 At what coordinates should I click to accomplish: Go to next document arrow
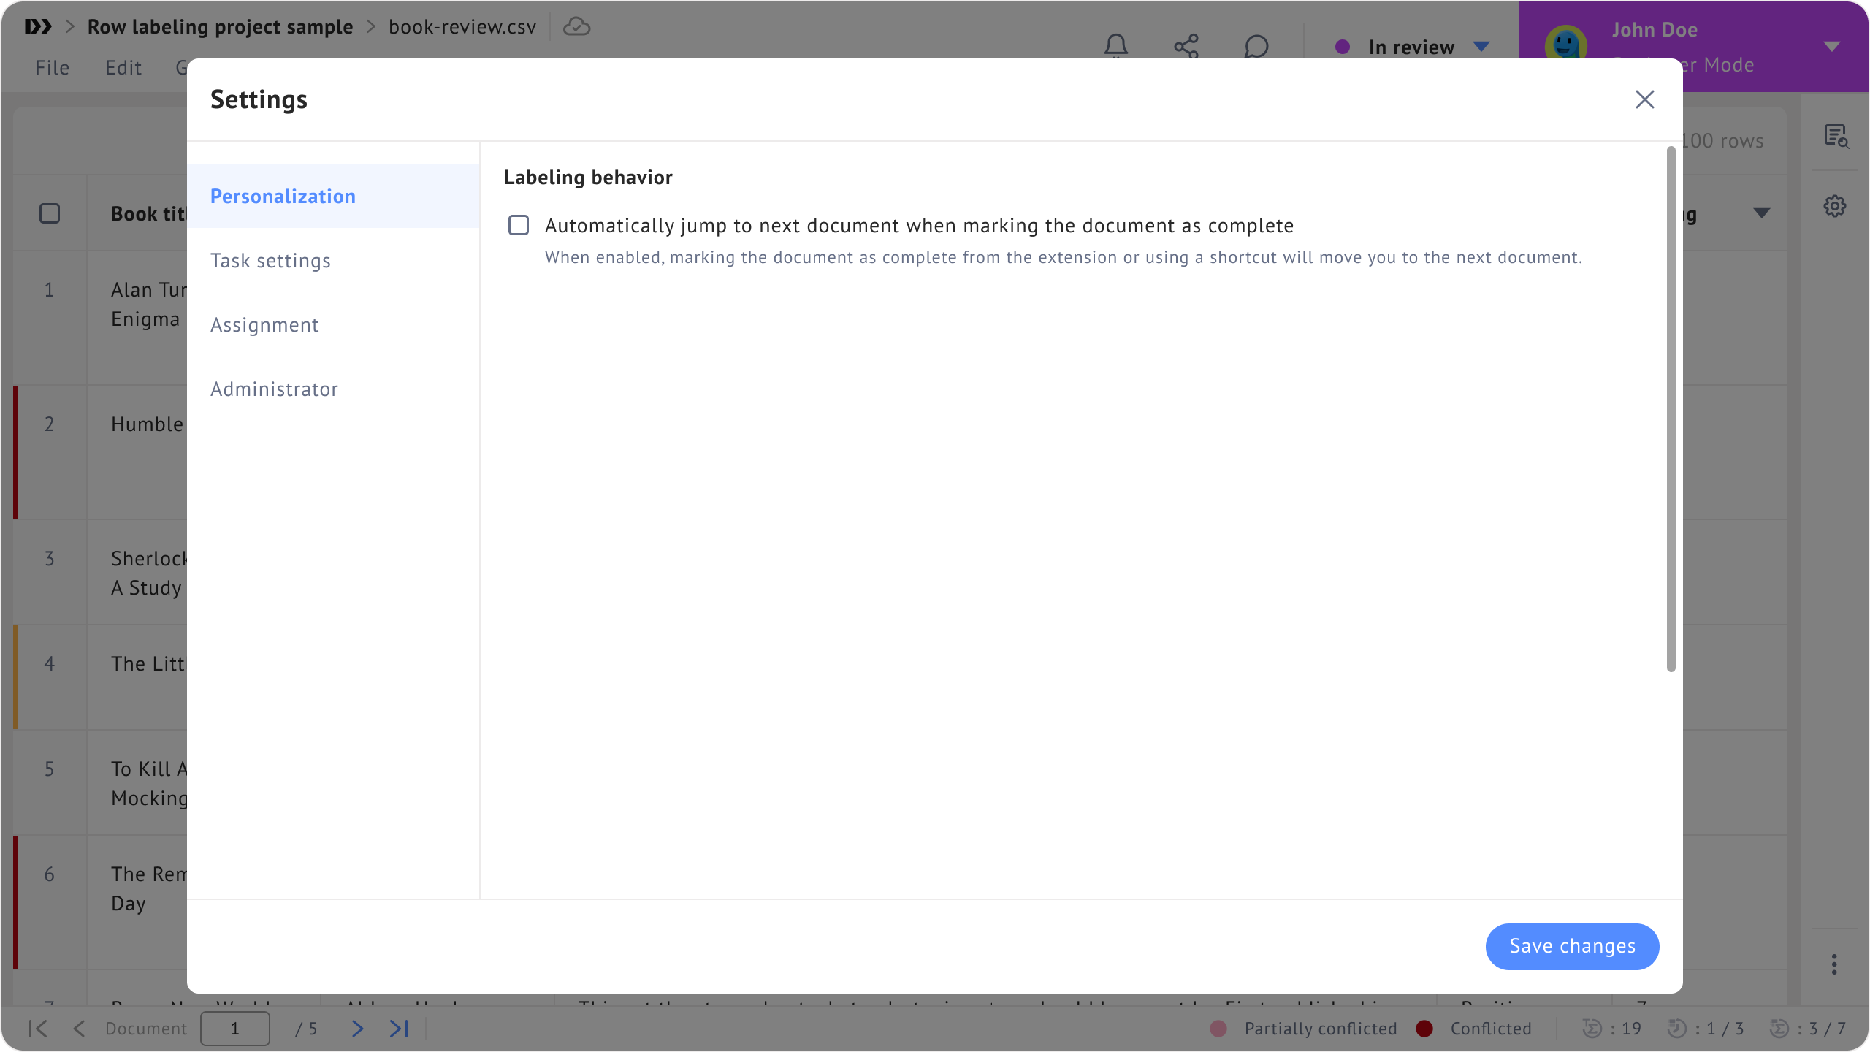357,1029
